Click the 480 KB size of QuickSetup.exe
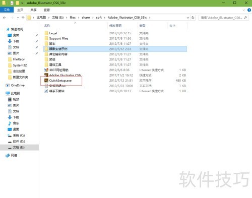Screen dimensions: 252x198 181,81
